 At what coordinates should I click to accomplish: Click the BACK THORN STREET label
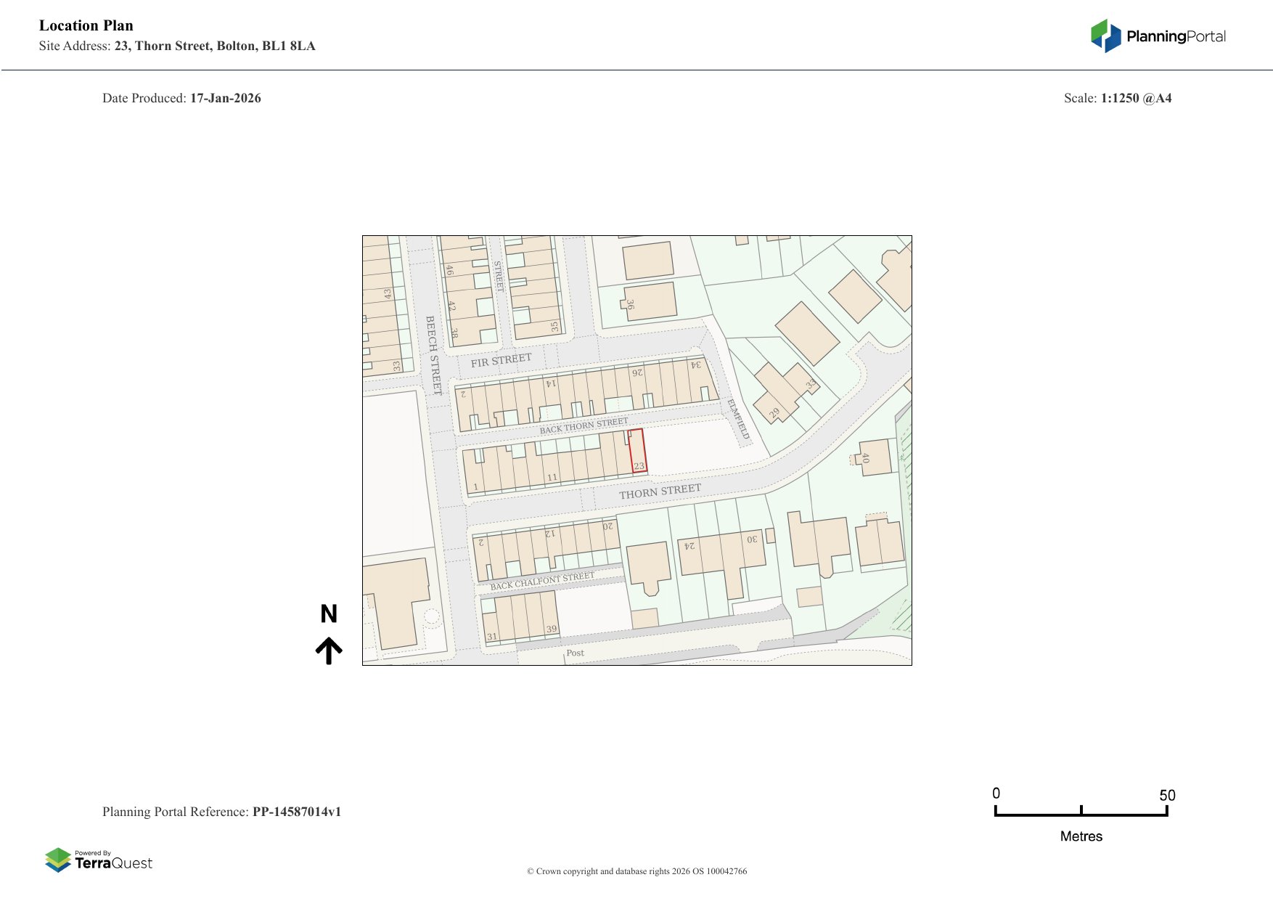pos(584,426)
